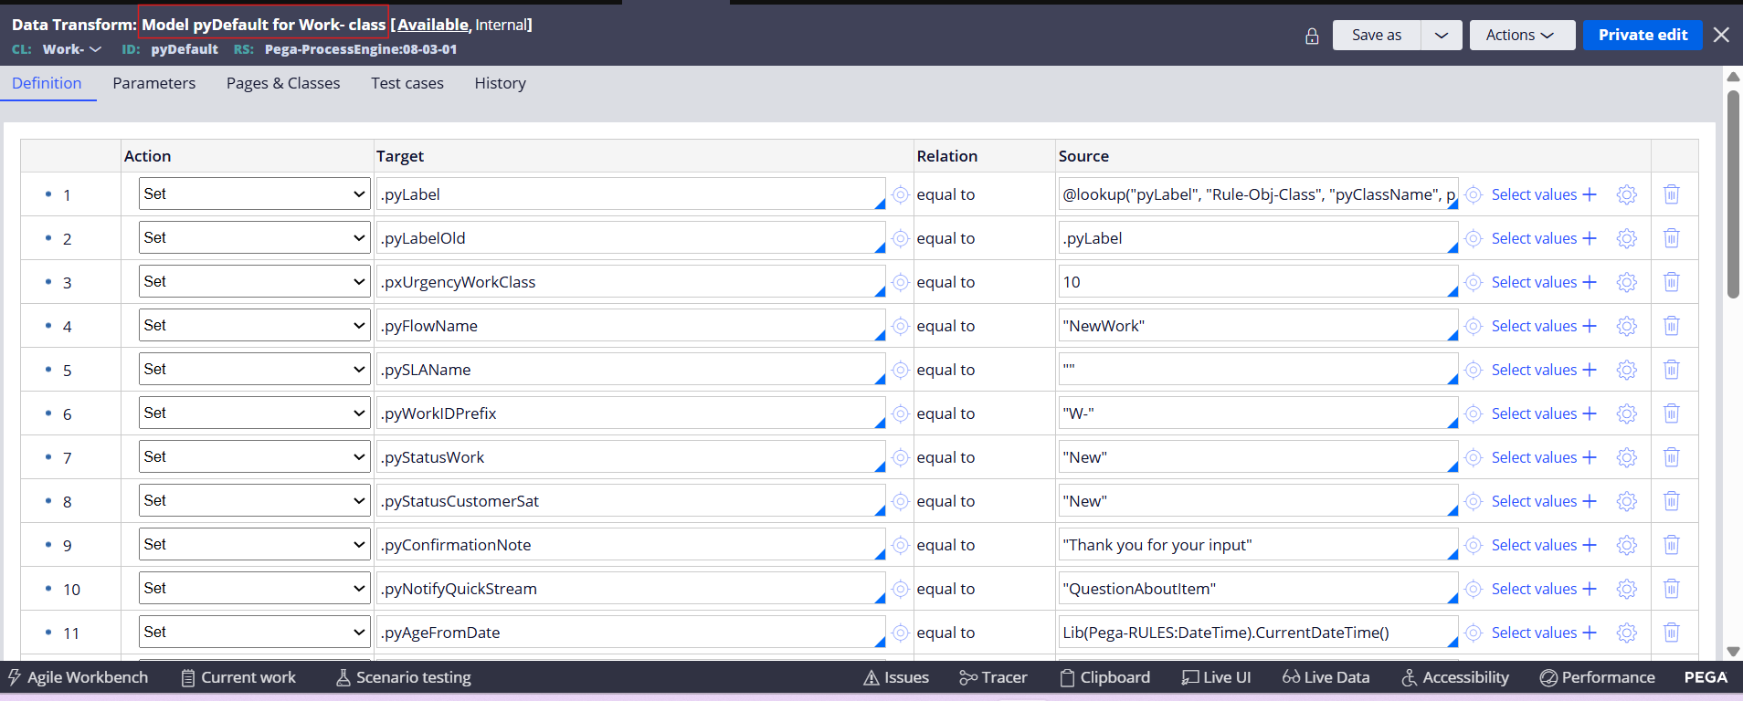1743x701 pixels.
Task: Open the Pages & Classes tab
Action: (283, 83)
